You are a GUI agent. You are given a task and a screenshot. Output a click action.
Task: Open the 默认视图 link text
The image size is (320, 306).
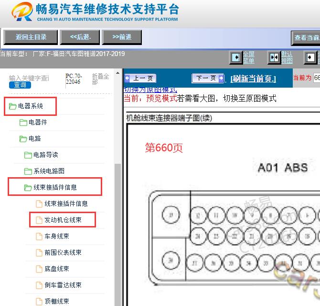(x=287, y=57)
